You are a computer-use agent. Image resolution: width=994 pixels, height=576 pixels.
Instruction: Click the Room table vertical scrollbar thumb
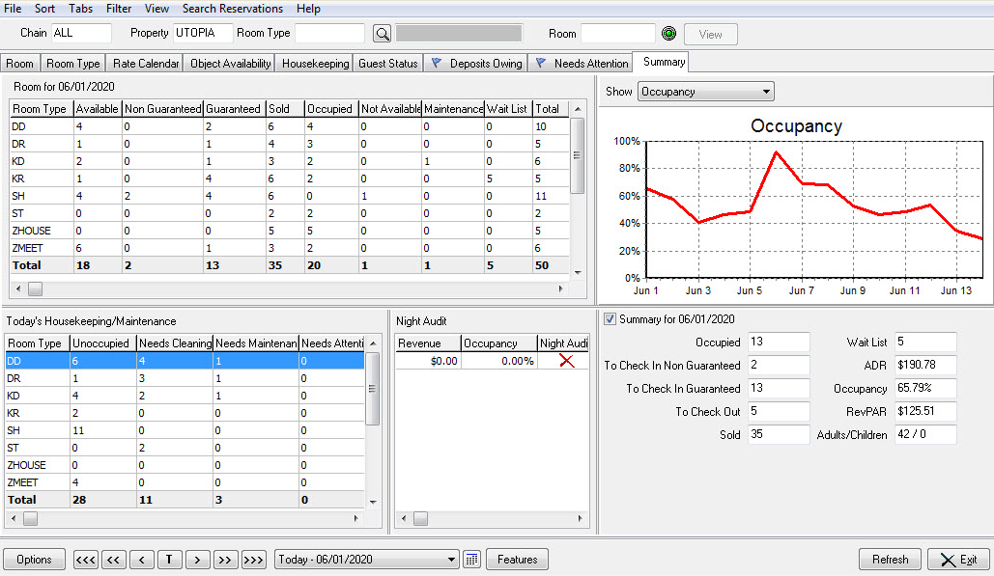click(x=577, y=155)
